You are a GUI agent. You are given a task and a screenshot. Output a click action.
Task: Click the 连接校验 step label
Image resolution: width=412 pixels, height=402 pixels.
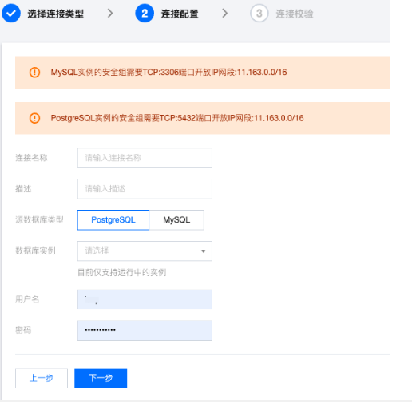click(295, 14)
